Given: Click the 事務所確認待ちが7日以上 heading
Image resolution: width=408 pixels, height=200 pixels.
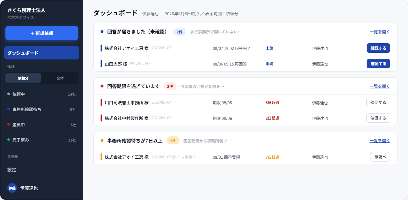Looking at the screenshot, I should [135, 141].
